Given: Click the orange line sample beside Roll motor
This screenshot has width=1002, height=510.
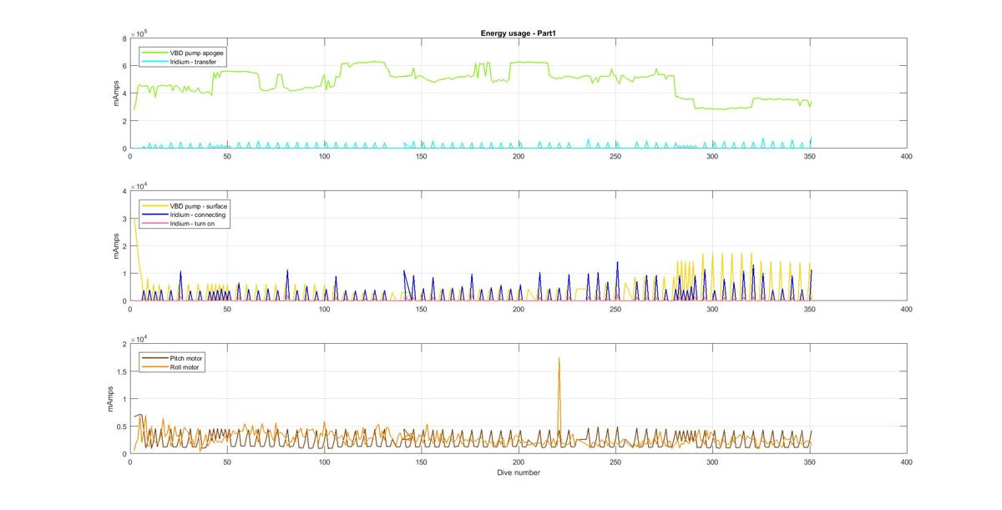Looking at the screenshot, I should (155, 366).
